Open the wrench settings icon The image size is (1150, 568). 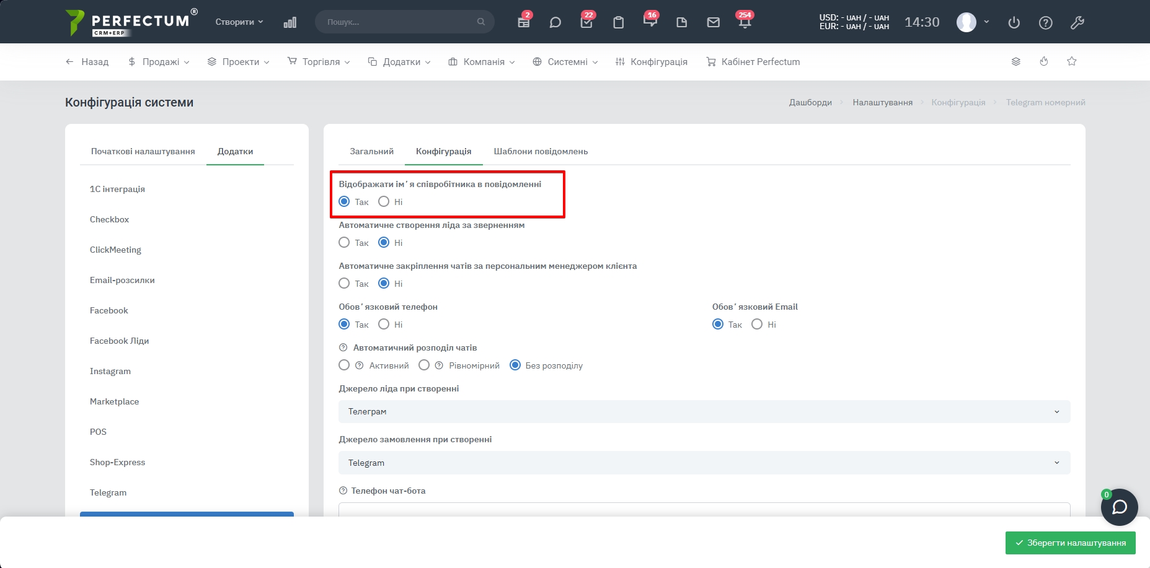tap(1077, 22)
